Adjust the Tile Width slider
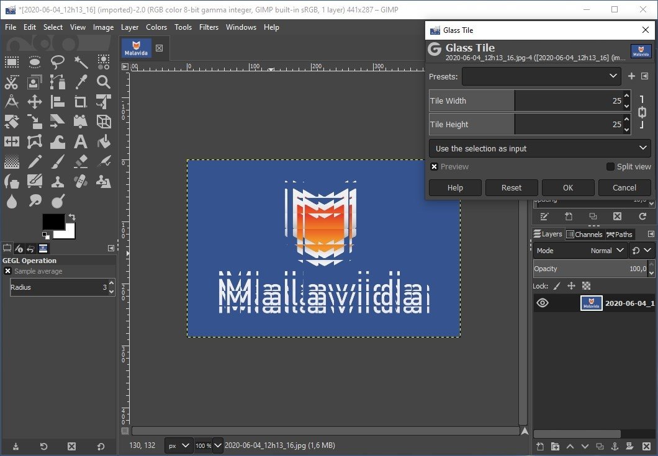 [x=526, y=101]
